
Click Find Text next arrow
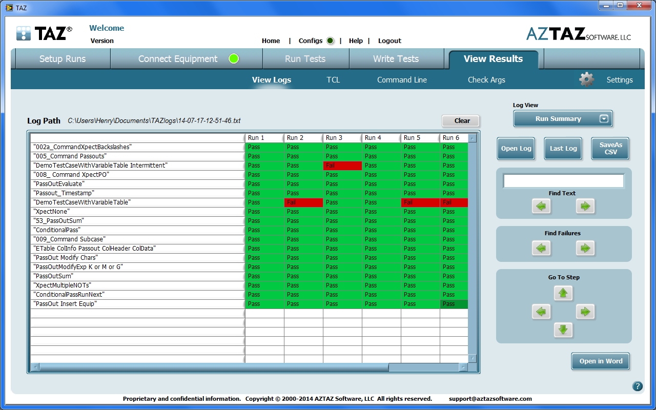(x=585, y=207)
